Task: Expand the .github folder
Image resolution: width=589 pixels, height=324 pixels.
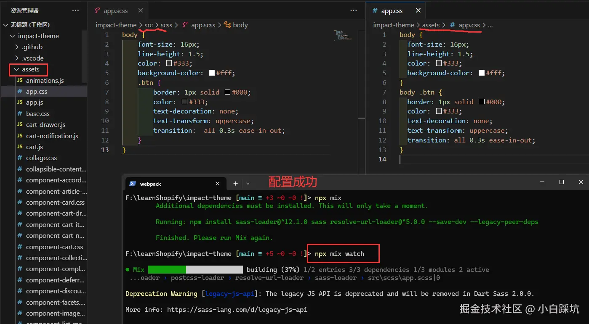Action: [x=17, y=47]
